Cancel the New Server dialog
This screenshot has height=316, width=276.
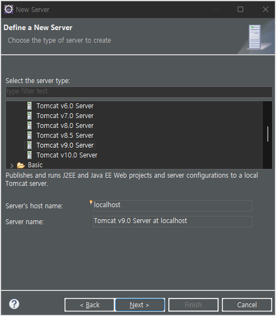pyautogui.click(x=247, y=305)
